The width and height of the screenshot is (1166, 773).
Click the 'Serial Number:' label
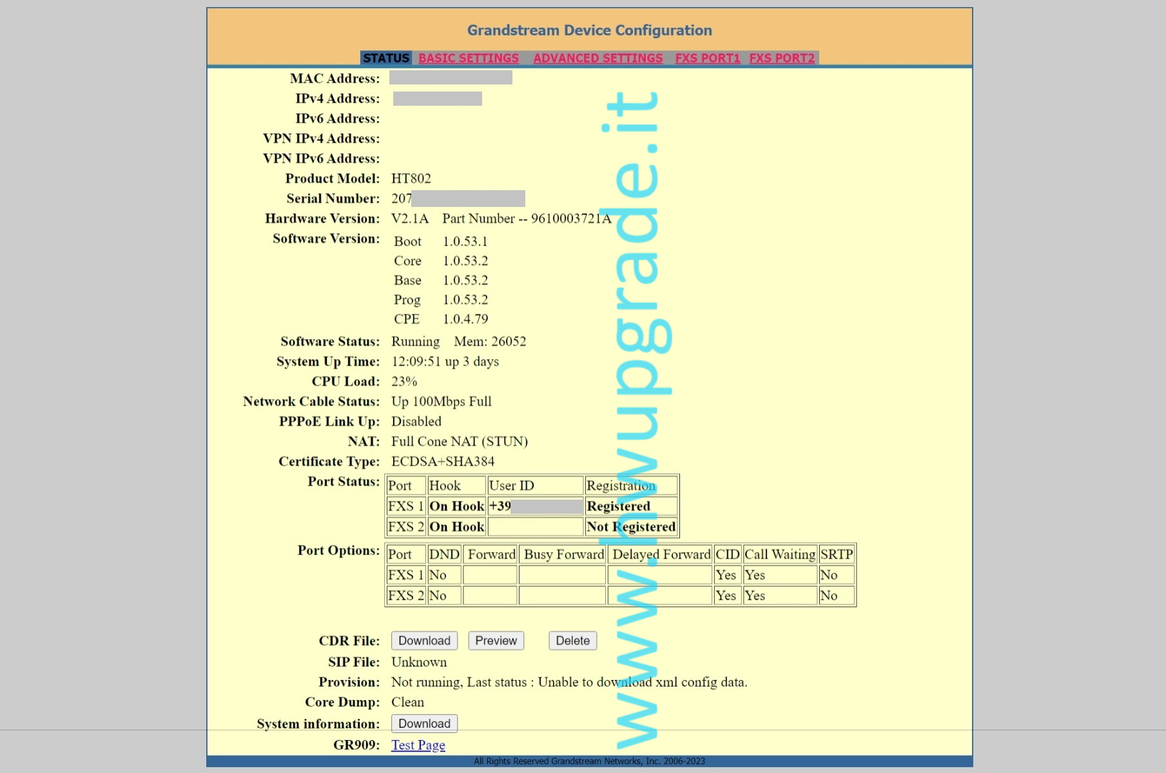pyautogui.click(x=333, y=199)
